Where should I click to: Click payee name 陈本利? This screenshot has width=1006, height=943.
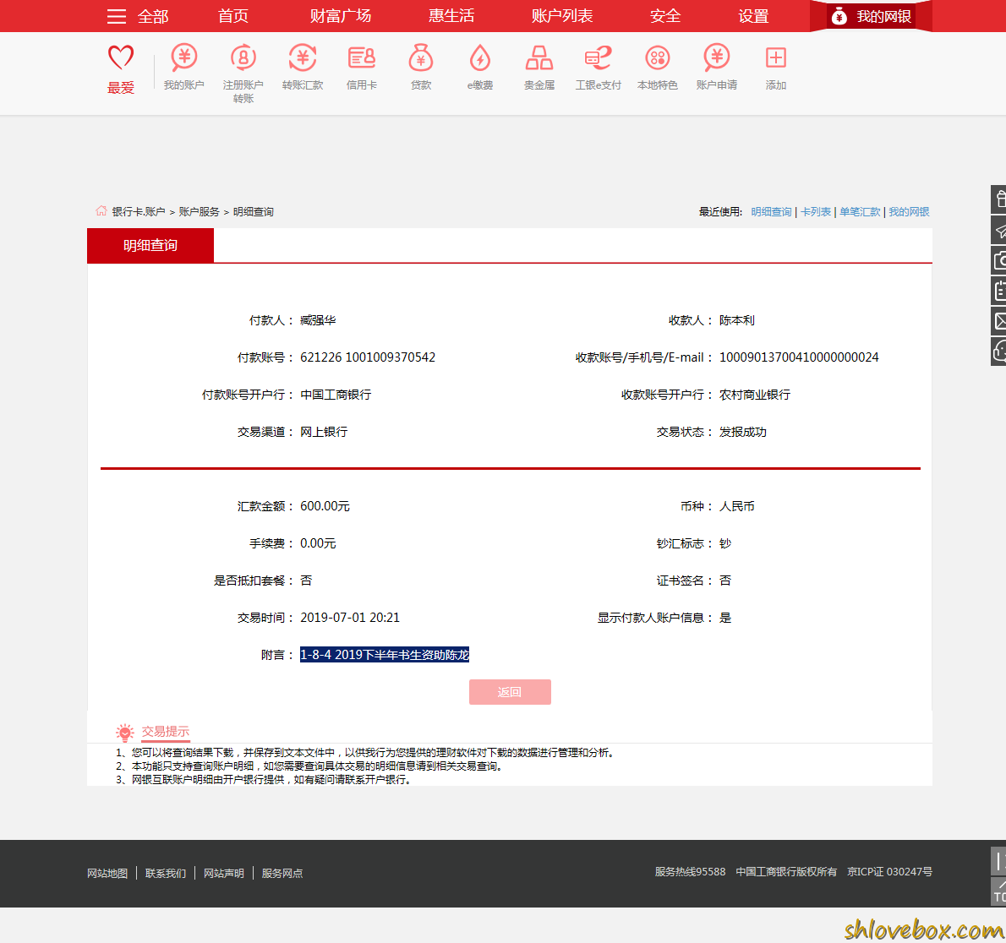(x=736, y=320)
